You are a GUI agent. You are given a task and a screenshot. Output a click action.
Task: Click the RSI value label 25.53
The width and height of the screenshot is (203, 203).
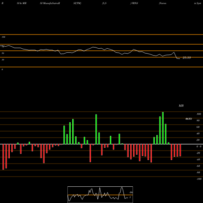187,58
